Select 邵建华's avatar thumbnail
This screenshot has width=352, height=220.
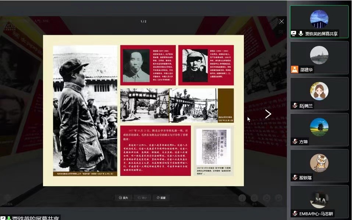[319, 55]
